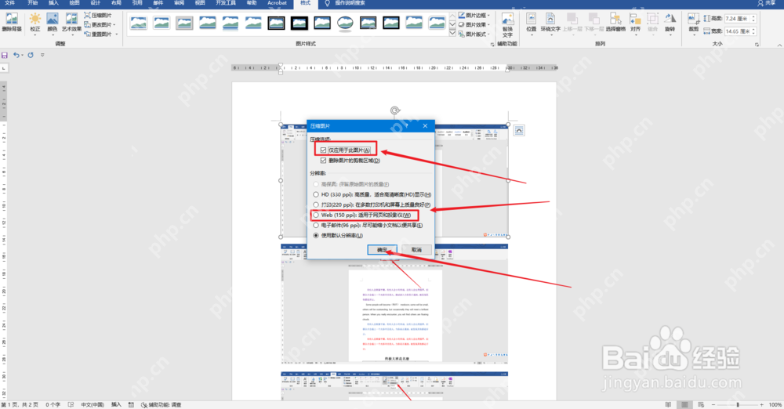784x409 pixels.
Task: Apply the oval picture style thumbnail
Action: pyautogui.click(x=345, y=23)
